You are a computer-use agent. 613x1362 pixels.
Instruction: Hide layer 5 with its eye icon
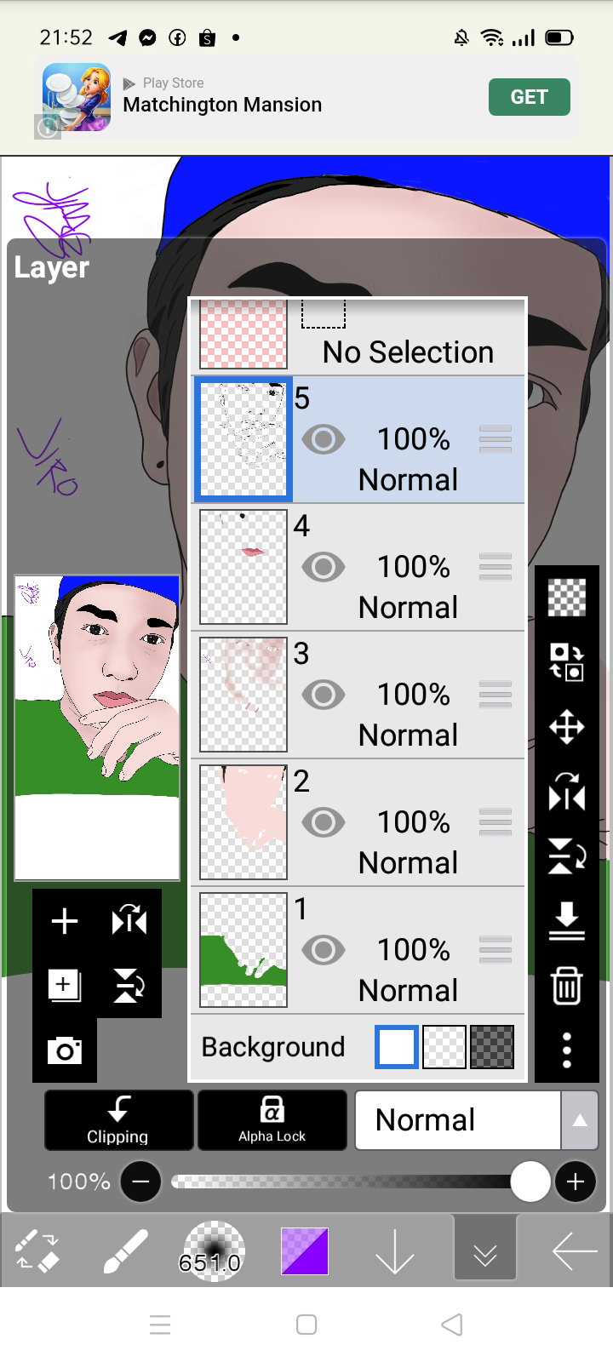point(324,439)
